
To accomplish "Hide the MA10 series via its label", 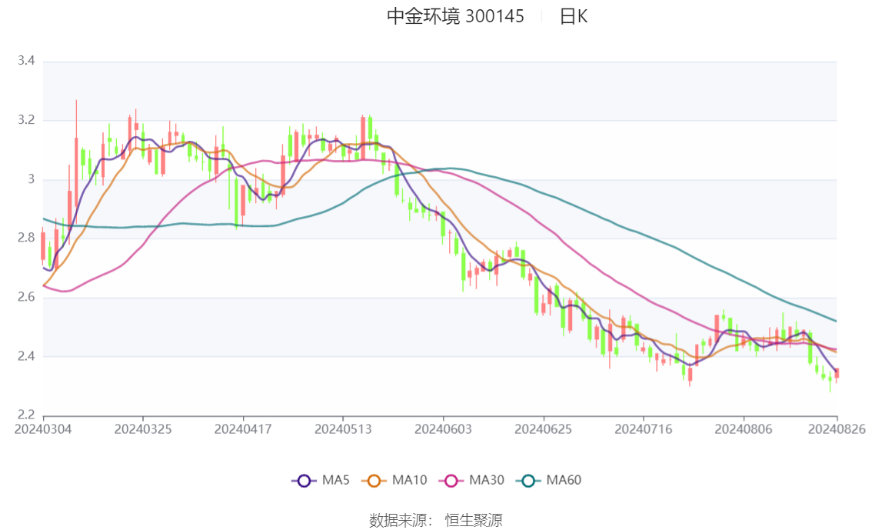I will pyautogui.click(x=409, y=480).
